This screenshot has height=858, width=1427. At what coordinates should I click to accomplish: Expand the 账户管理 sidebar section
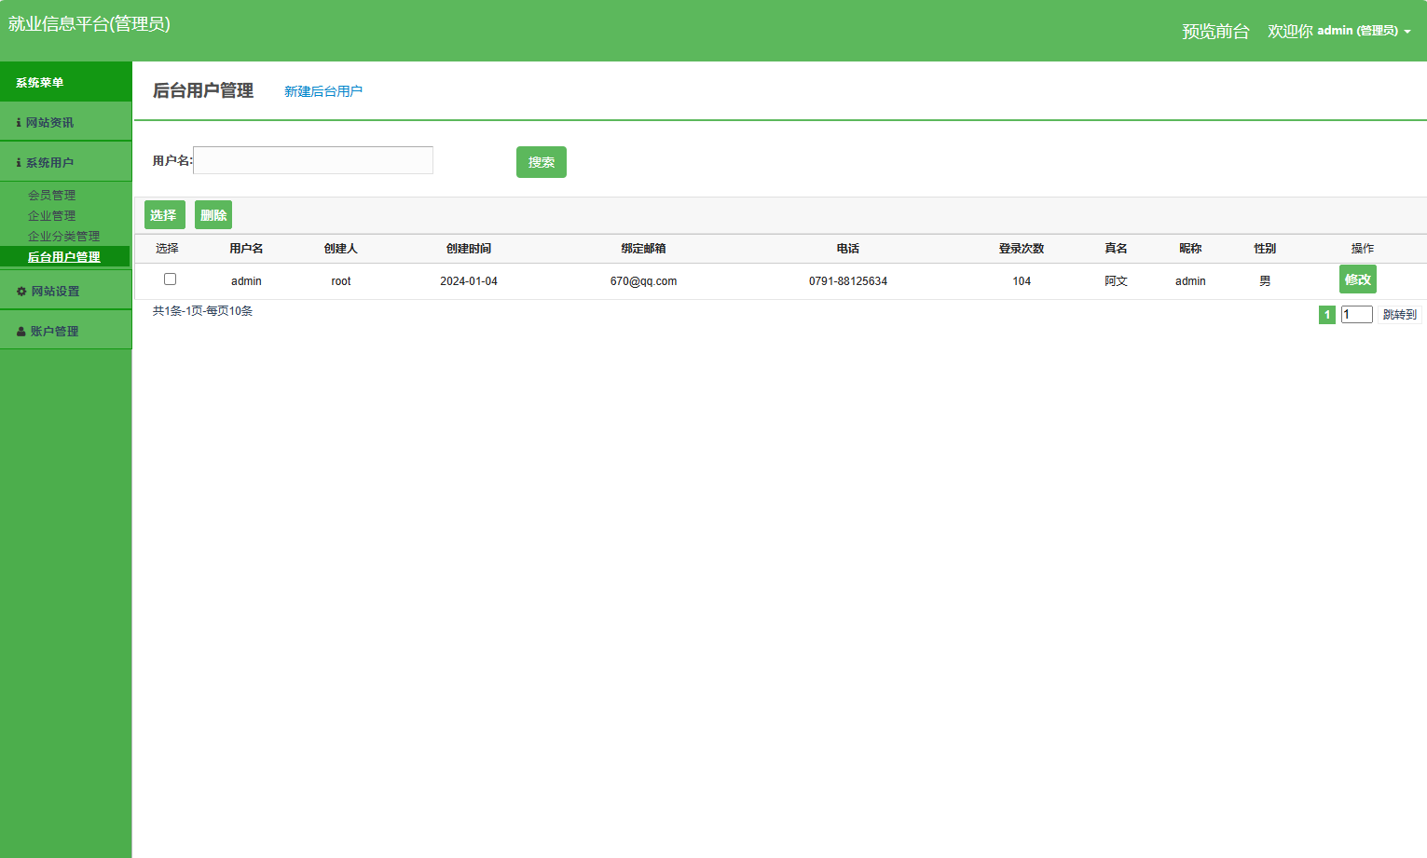[x=54, y=332]
